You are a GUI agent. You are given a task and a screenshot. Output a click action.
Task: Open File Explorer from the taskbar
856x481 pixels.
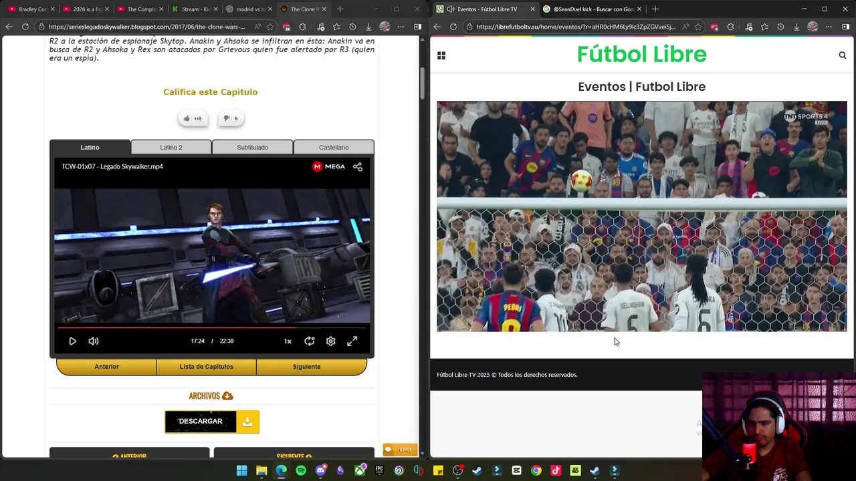[x=261, y=470]
